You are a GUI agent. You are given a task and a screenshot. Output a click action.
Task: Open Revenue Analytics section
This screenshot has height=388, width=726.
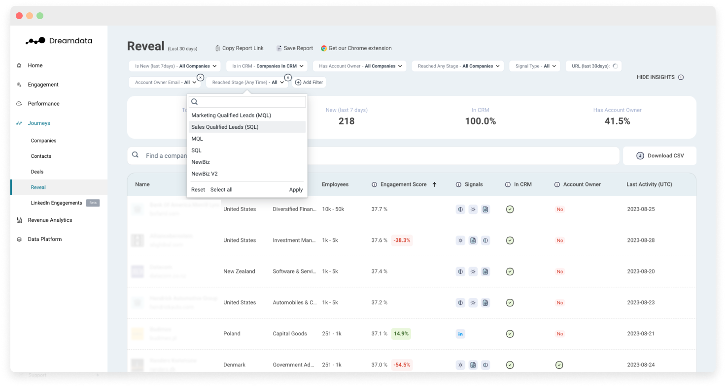pos(50,220)
